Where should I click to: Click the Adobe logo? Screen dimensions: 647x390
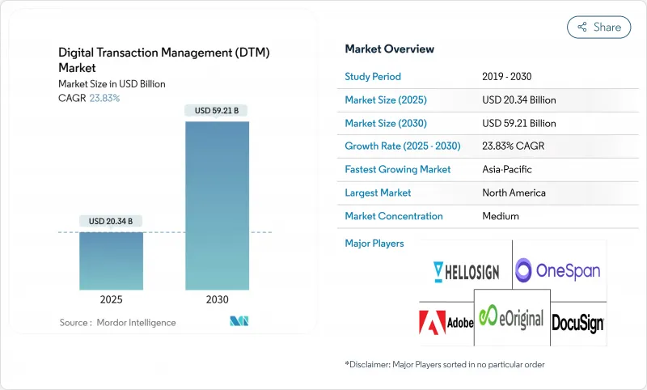[x=445, y=322]
